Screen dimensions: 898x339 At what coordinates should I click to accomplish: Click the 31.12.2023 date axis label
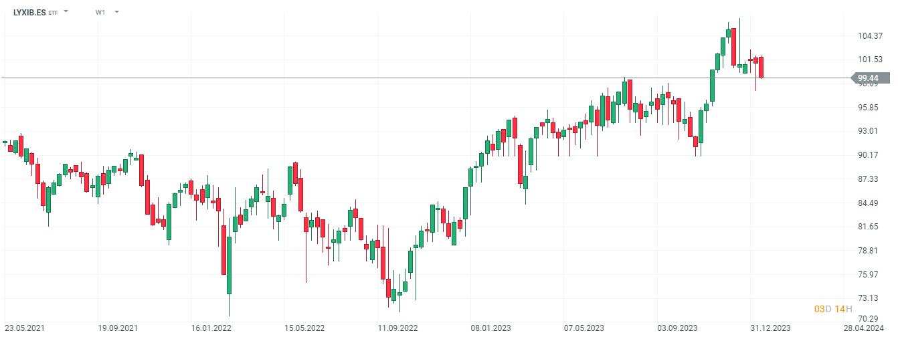[770, 328]
